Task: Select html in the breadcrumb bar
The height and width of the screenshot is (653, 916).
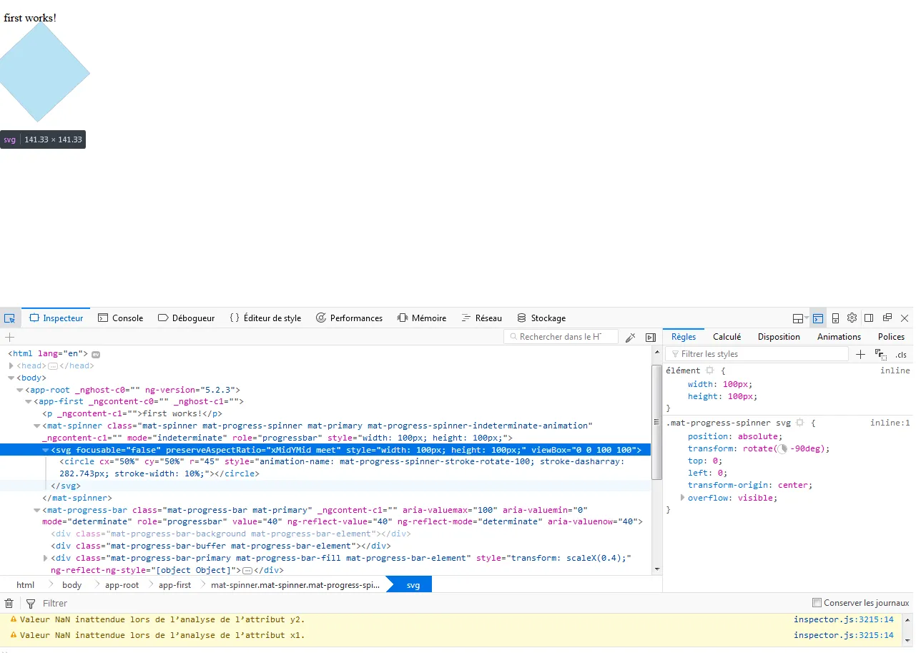Action: (26, 585)
